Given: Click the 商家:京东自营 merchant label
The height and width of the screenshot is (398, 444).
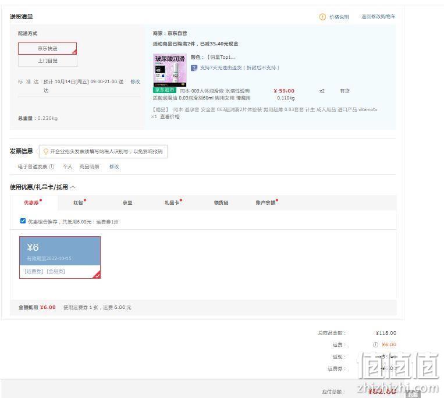Looking at the screenshot, I should tap(170, 33).
